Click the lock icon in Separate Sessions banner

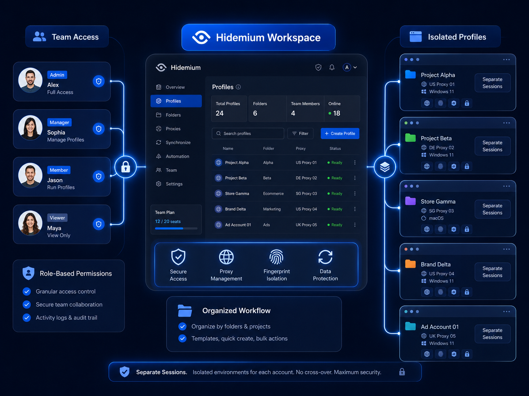pos(402,372)
